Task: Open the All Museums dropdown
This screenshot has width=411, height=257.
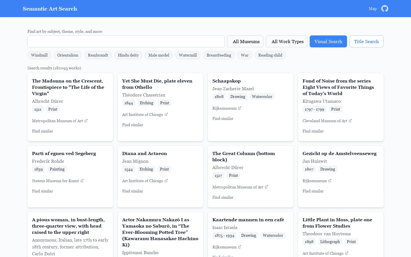Action: coord(245,41)
